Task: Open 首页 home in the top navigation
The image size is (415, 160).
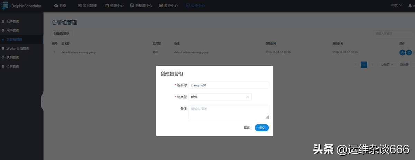Action: click(60, 6)
